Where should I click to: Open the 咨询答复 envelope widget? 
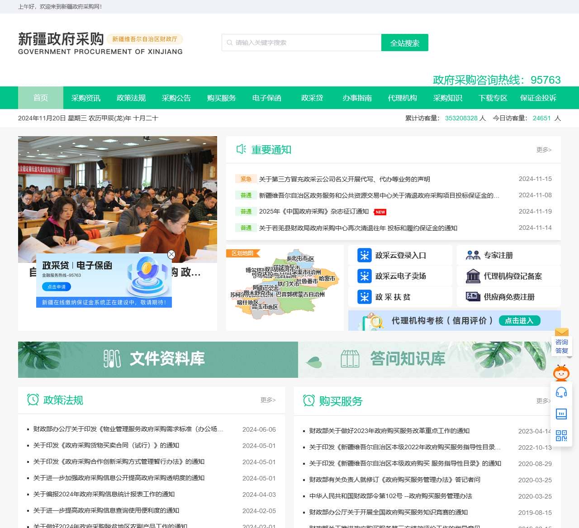[x=562, y=342]
